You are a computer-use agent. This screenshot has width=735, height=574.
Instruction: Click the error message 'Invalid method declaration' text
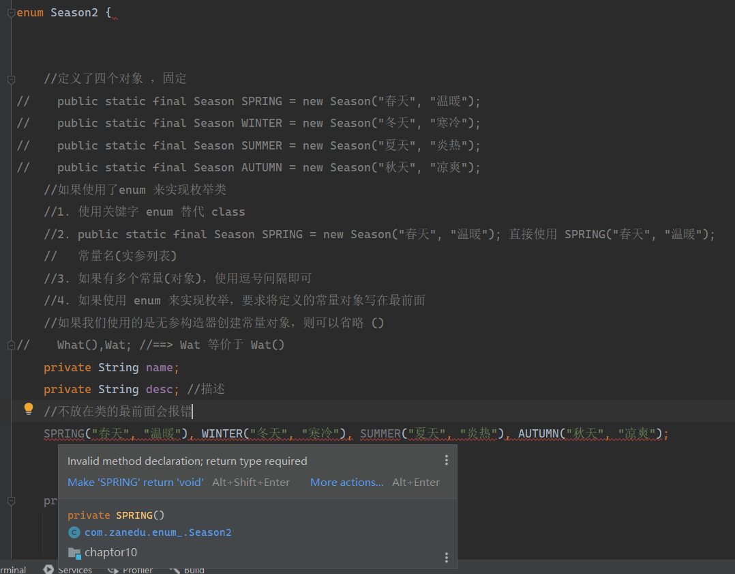(x=187, y=461)
